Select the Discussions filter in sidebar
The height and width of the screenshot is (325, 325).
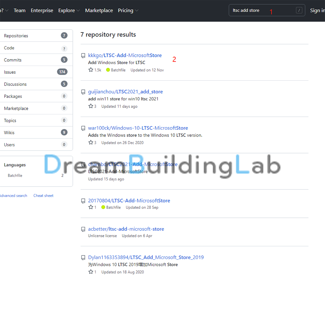click(x=36, y=84)
